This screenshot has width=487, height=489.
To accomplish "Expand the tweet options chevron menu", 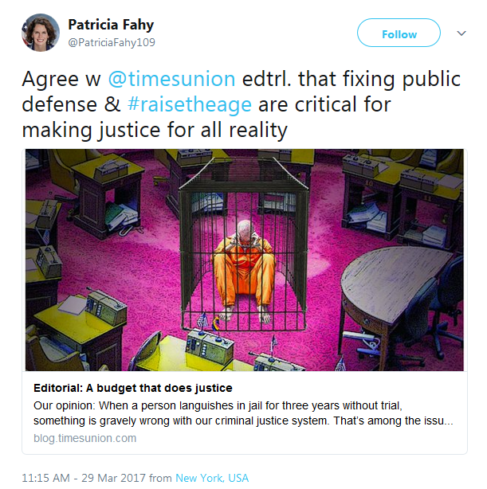I will click(461, 33).
